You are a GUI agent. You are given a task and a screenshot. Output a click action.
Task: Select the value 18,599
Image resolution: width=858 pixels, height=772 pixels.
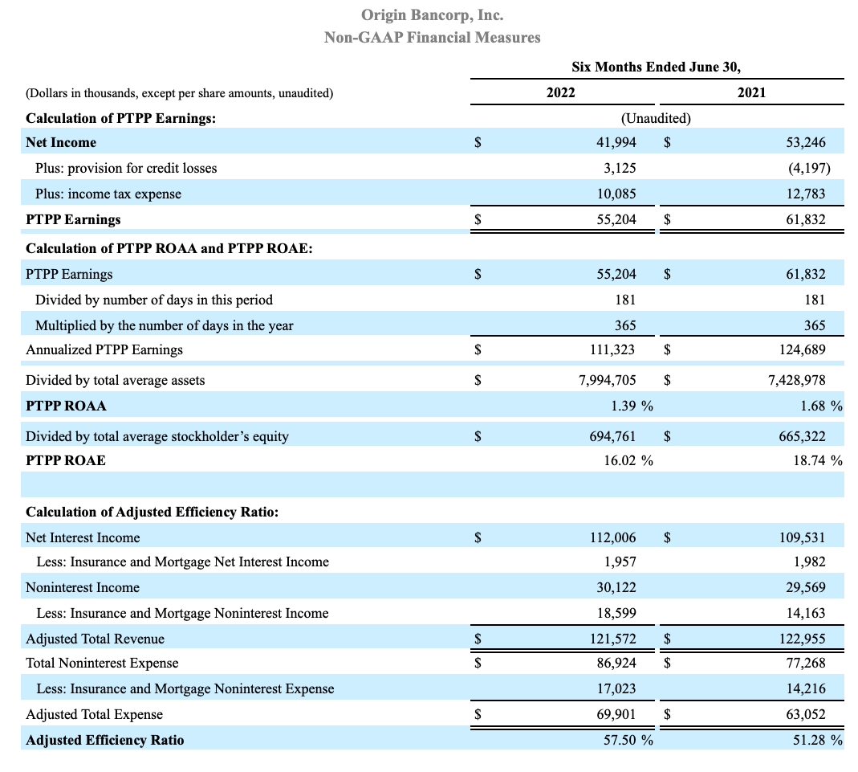click(616, 613)
